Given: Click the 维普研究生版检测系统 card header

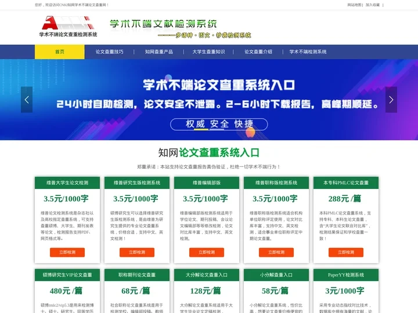Looking at the screenshot, I should tap(137, 183).
